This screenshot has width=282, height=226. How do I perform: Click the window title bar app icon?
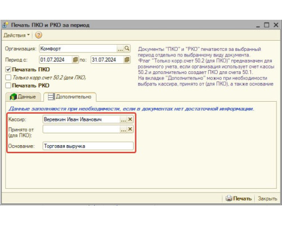coord(6,25)
